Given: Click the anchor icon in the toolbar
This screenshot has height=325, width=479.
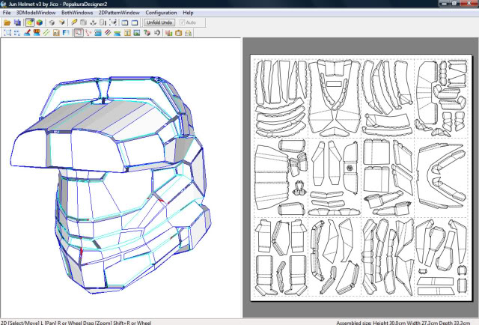Looking at the screenshot, I should pos(94,23).
